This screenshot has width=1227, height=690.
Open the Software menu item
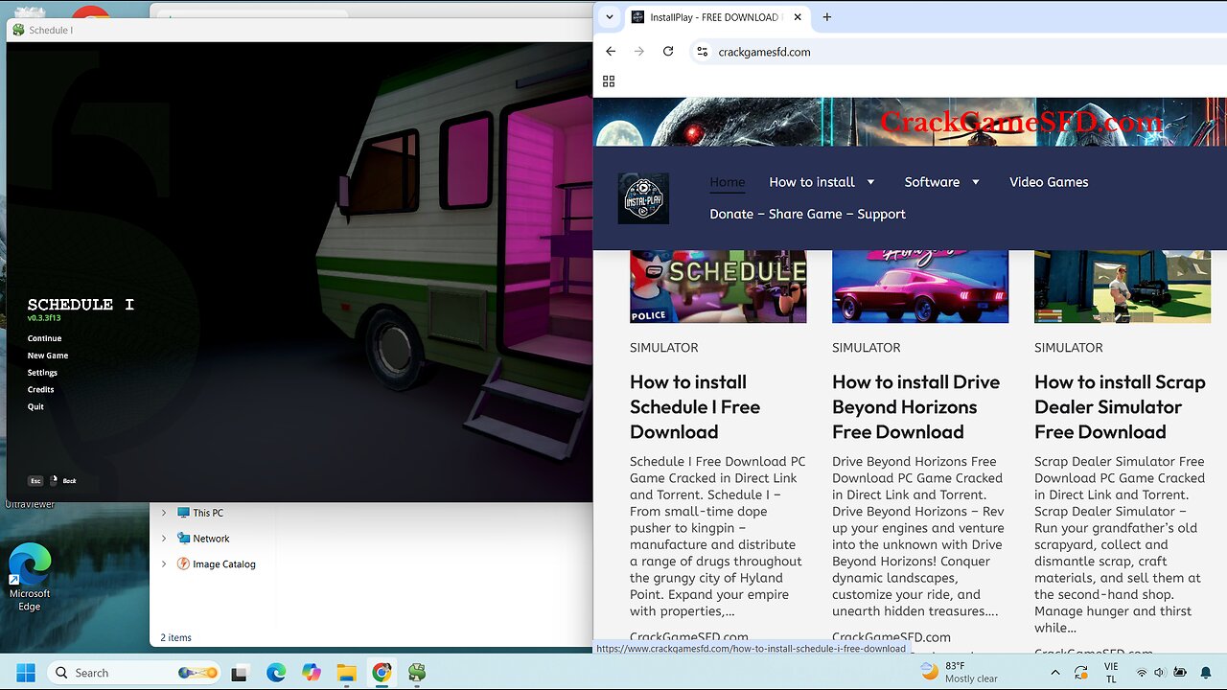[x=932, y=182]
